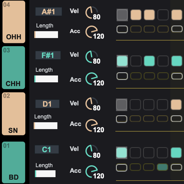The image size is (184, 184).
Task: Click the BD Length slider bar
Action: point(45,174)
